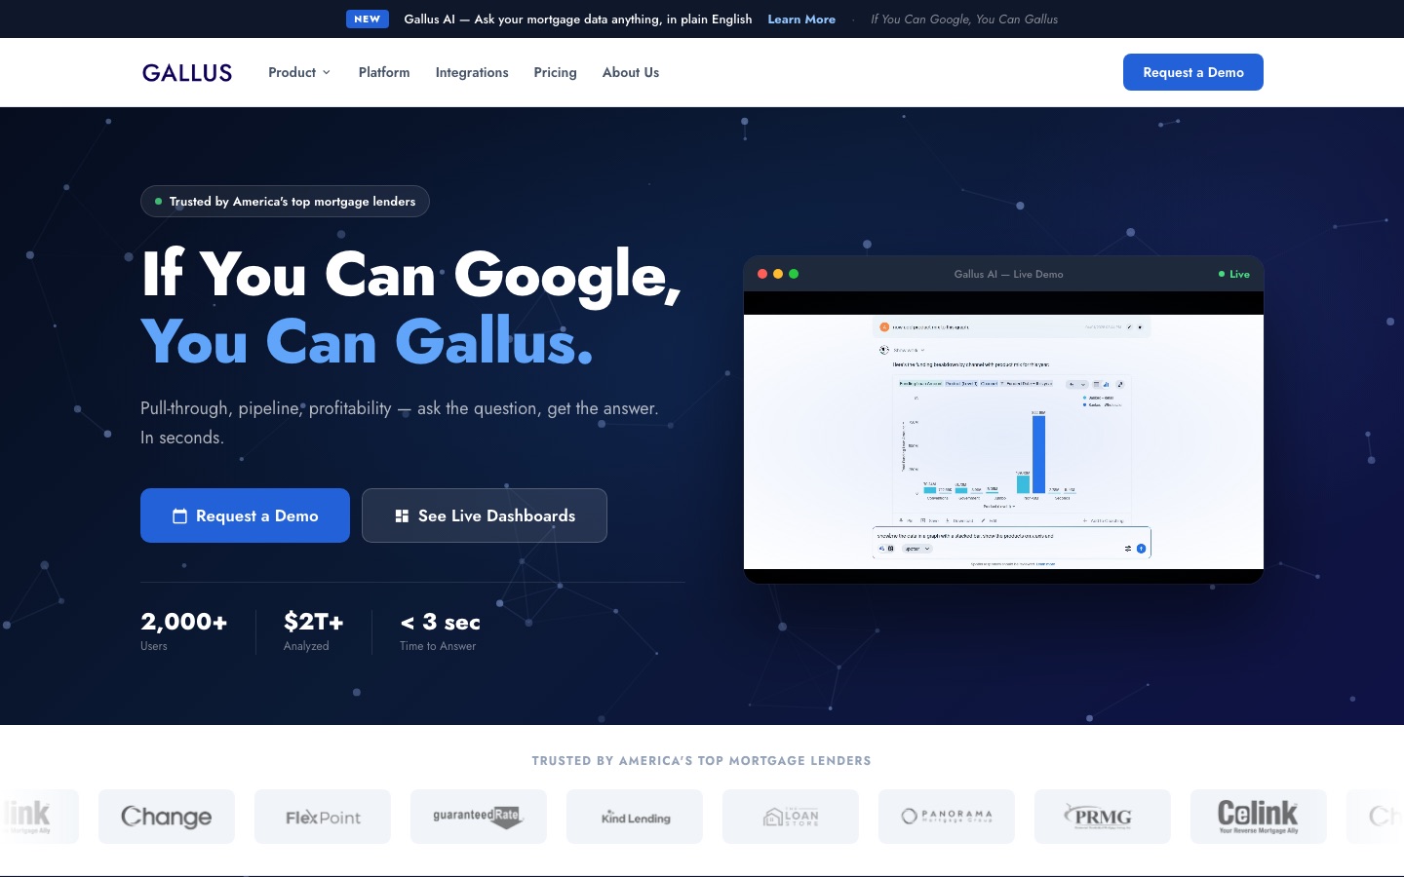
Task: Open the Pricing nav link
Action: tap(555, 72)
